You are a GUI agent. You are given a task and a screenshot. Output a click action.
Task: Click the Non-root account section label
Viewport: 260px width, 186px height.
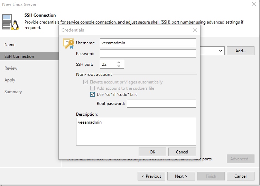click(94, 74)
